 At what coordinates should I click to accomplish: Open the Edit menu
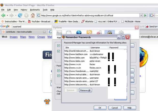(9, 10)
